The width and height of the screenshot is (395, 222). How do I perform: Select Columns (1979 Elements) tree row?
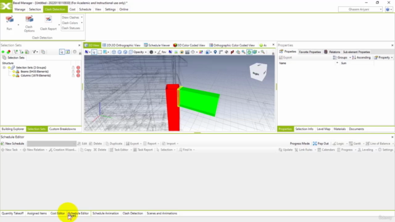(36, 75)
